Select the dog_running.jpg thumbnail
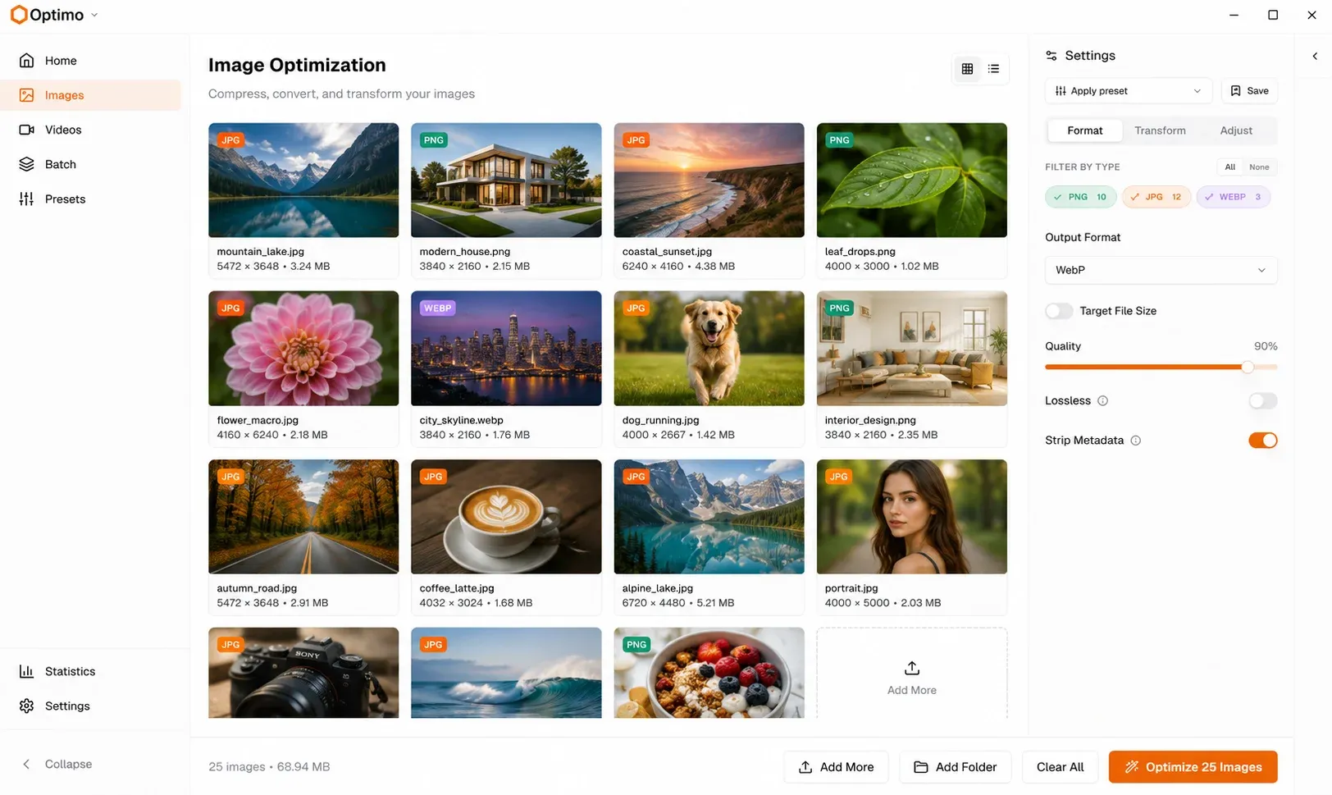Screen dimensions: 1332x795 [709, 349]
